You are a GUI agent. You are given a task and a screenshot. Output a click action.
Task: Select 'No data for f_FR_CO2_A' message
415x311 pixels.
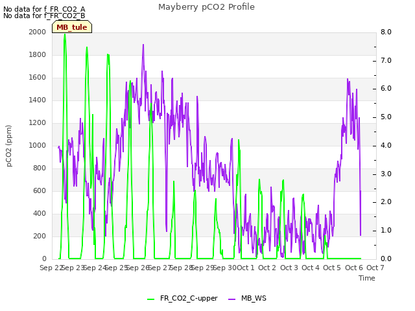(x=44, y=9)
